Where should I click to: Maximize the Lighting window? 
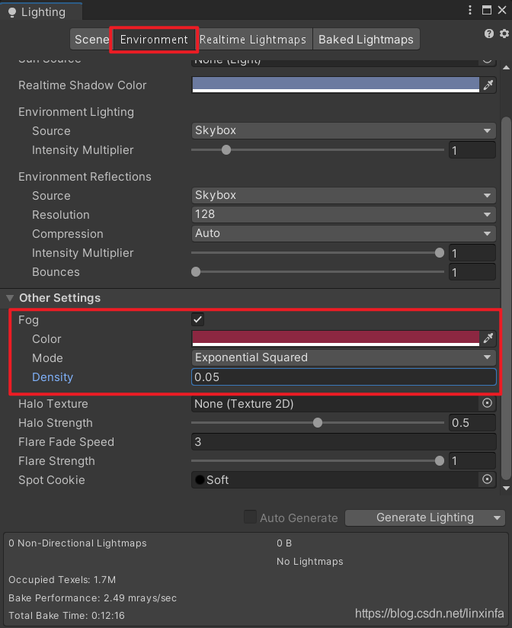486,10
